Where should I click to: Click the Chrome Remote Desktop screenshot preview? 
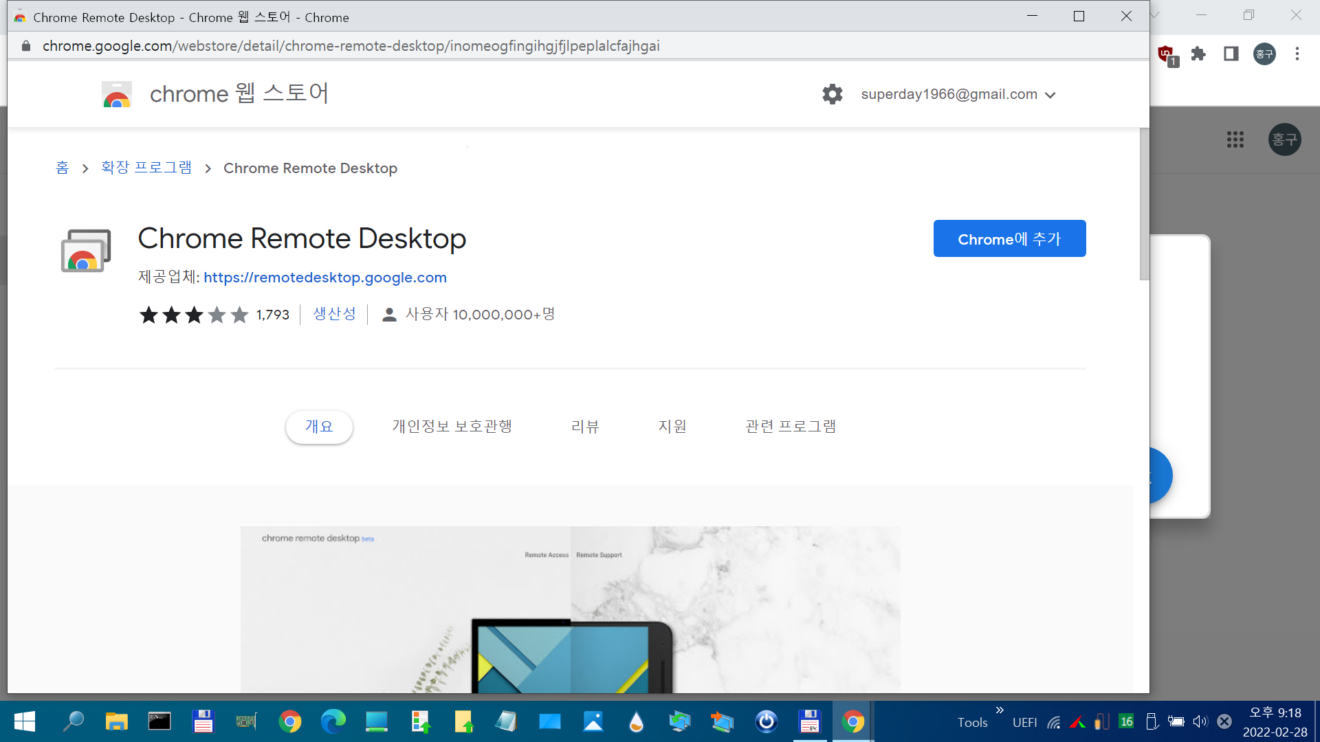click(x=570, y=609)
